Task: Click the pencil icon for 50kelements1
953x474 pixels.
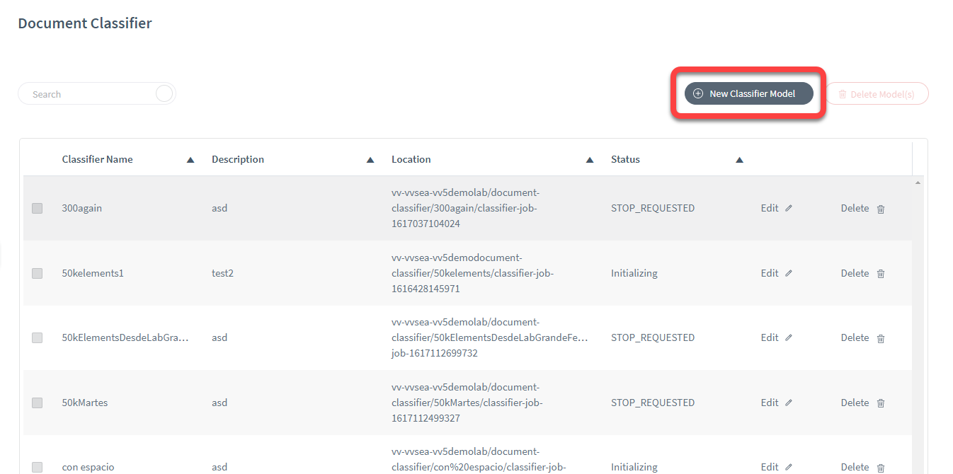Action: 789,273
